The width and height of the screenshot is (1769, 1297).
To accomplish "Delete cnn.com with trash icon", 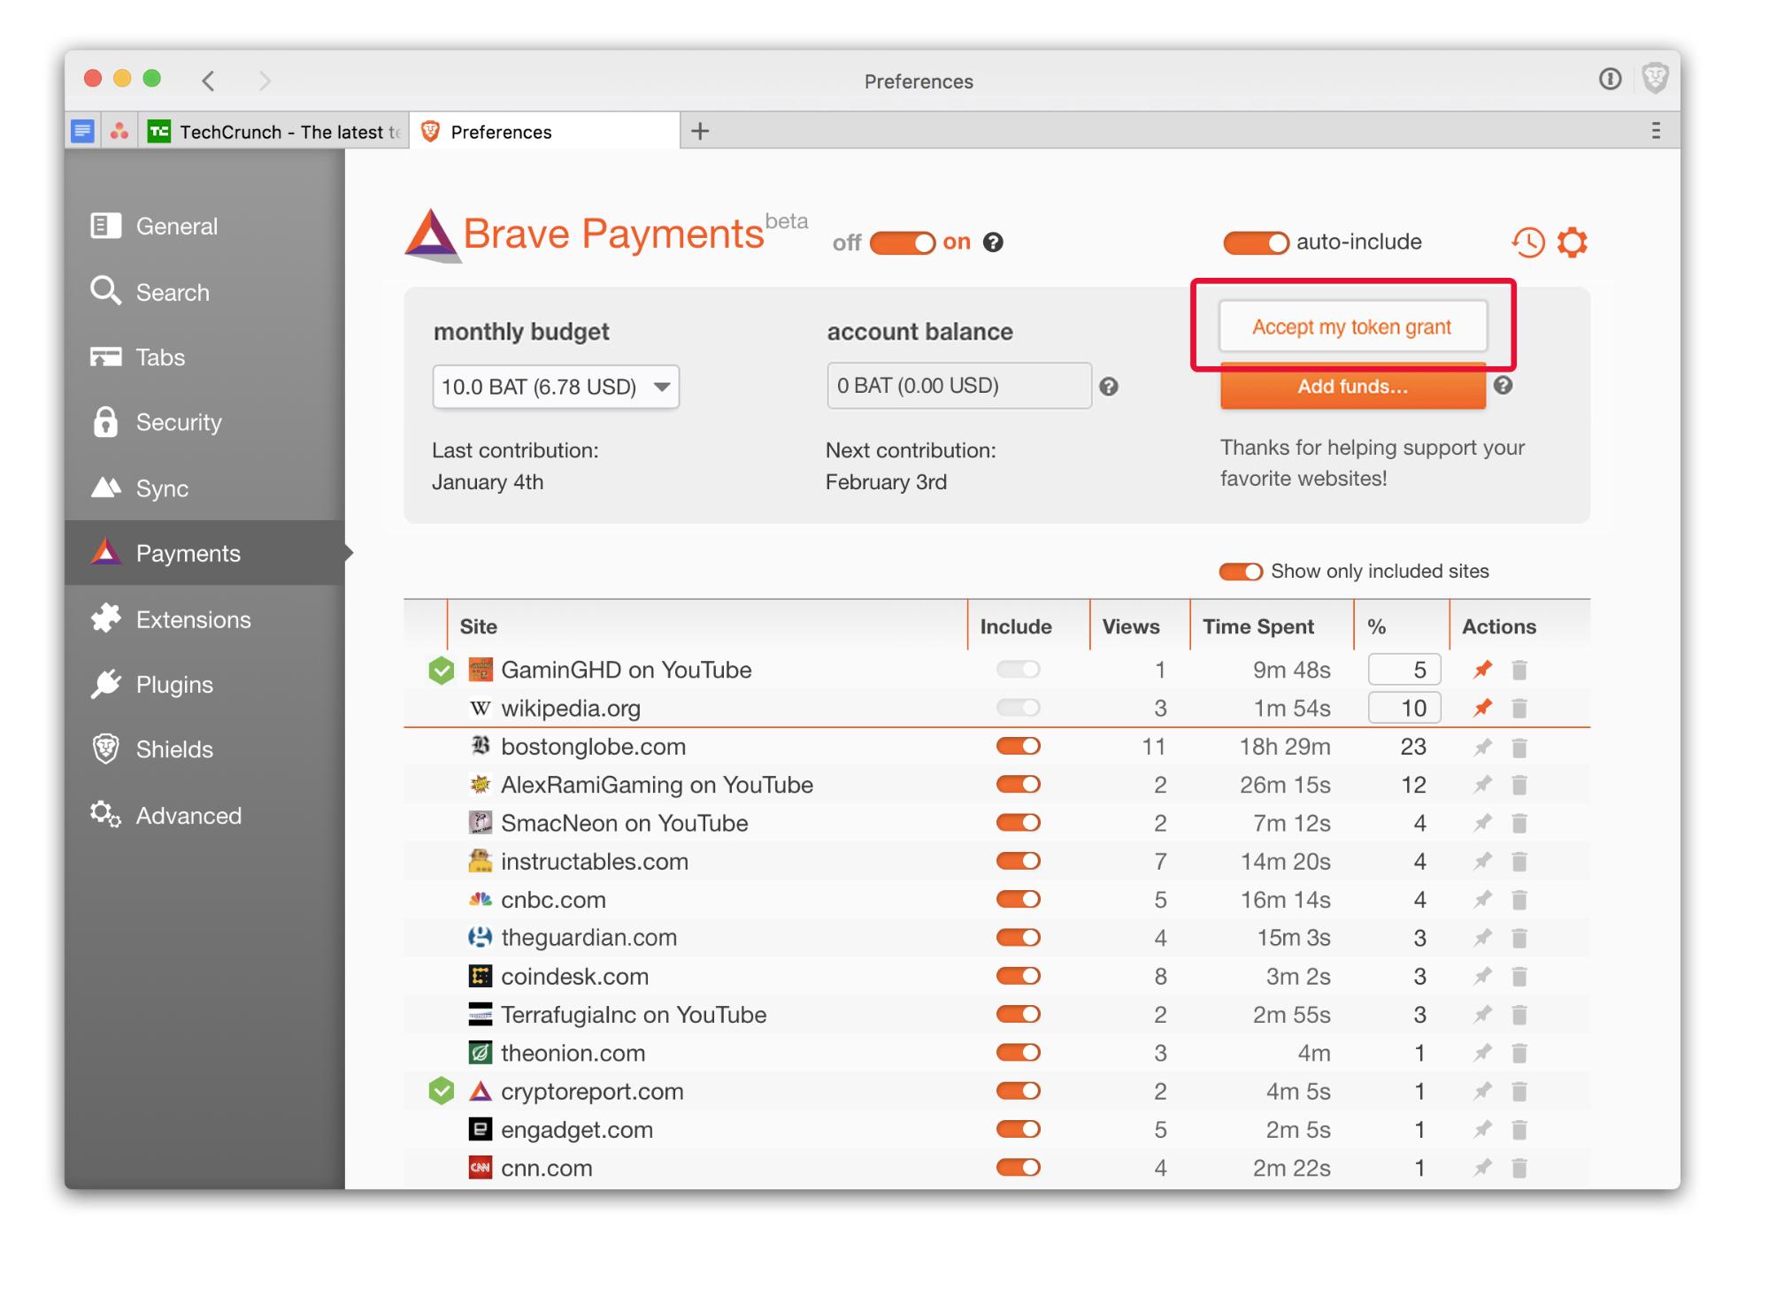I will (1519, 1168).
